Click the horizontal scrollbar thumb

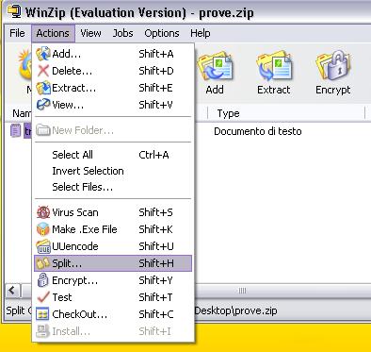click(242, 291)
